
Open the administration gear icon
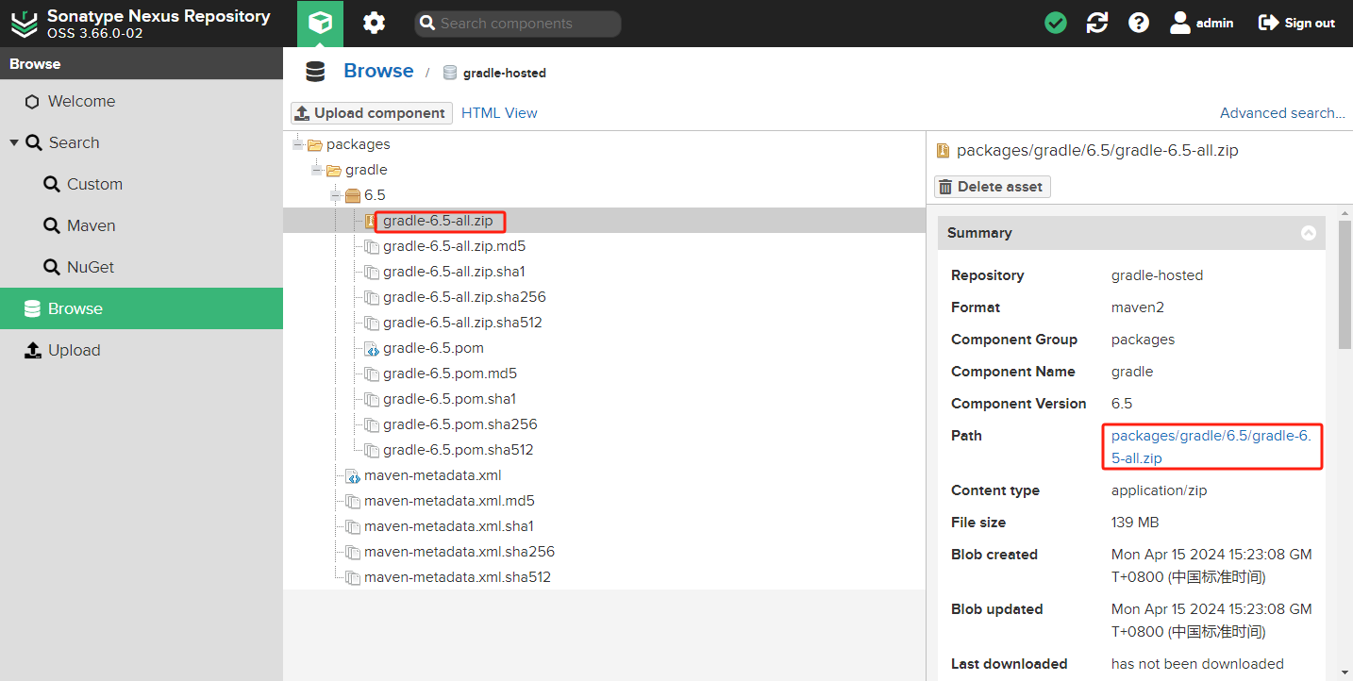pyautogui.click(x=375, y=24)
